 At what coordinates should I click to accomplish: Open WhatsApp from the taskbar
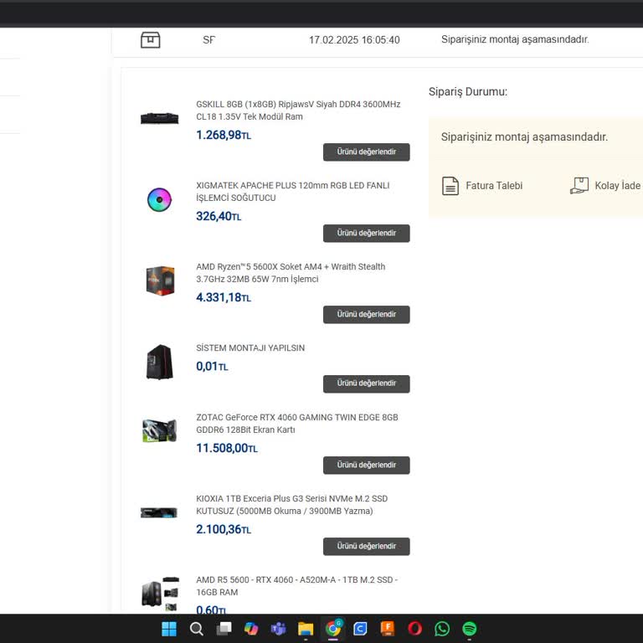442,629
